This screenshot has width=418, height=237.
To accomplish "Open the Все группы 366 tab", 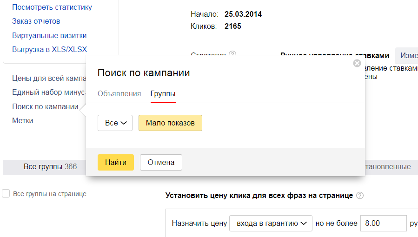I will [50, 166].
